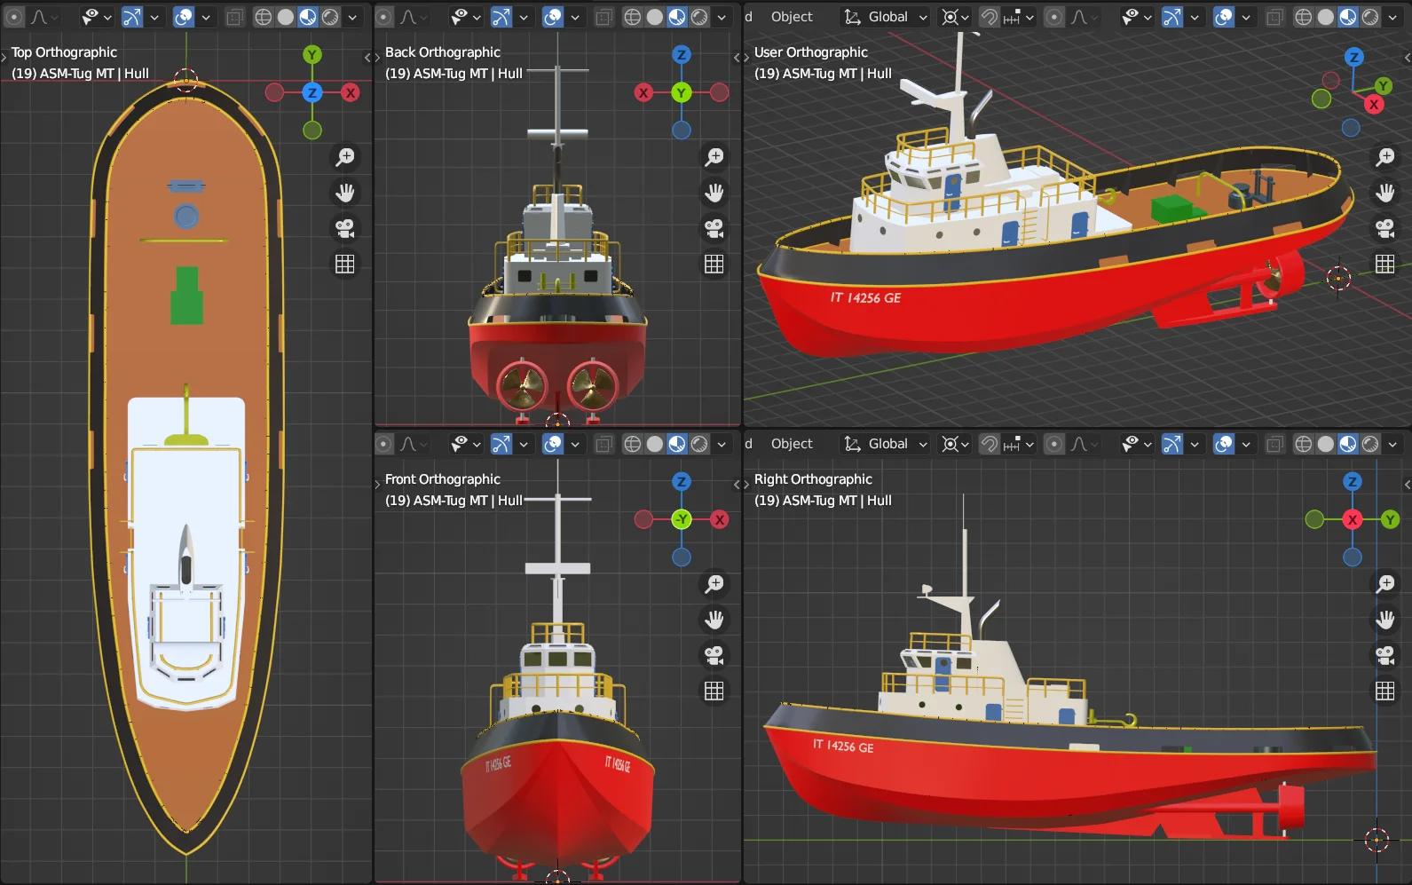1412x885 pixels.
Task: Click red X axis on Top Orthographic gizmo
Action: [x=351, y=92]
